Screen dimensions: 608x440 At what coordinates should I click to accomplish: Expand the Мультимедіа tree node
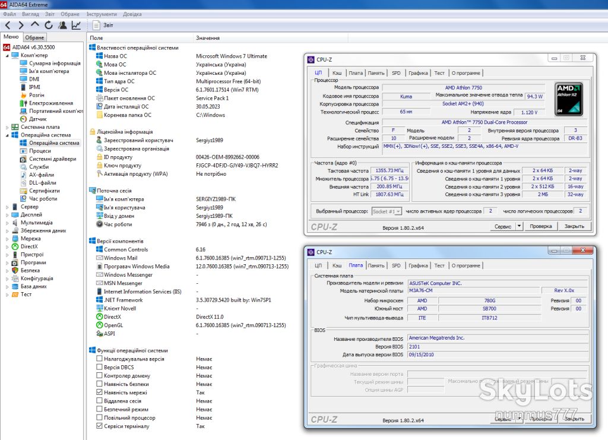point(7,223)
